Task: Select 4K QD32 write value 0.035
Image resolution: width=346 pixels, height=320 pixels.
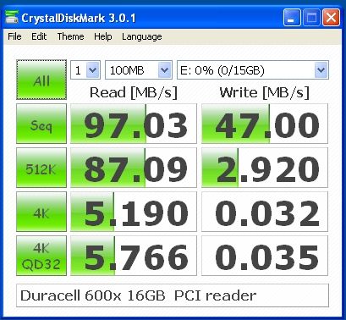Action: (x=265, y=256)
